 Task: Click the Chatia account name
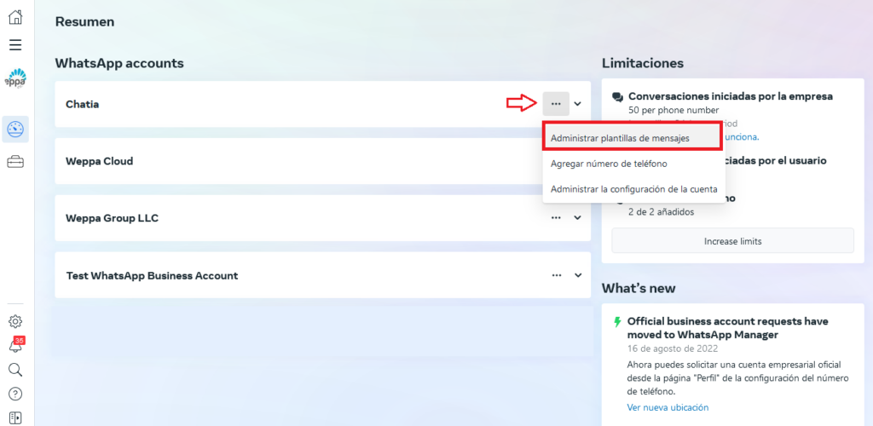point(83,104)
